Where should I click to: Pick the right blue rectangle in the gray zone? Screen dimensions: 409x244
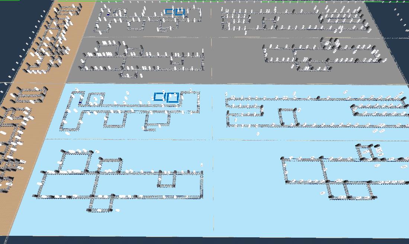pyautogui.click(x=180, y=12)
